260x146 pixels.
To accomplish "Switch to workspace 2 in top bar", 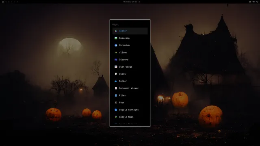I will click(9, 2).
